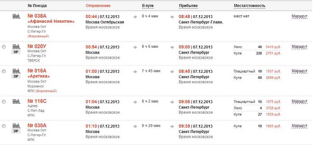Click the ЭР badge under train 020У
Viewport: 313px width, 145px height.
[16, 52]
